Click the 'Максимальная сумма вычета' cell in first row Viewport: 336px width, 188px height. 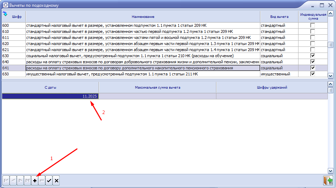(x=157, y=96)
